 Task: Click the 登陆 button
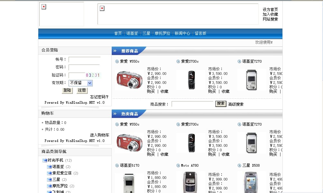pos(67,90)
